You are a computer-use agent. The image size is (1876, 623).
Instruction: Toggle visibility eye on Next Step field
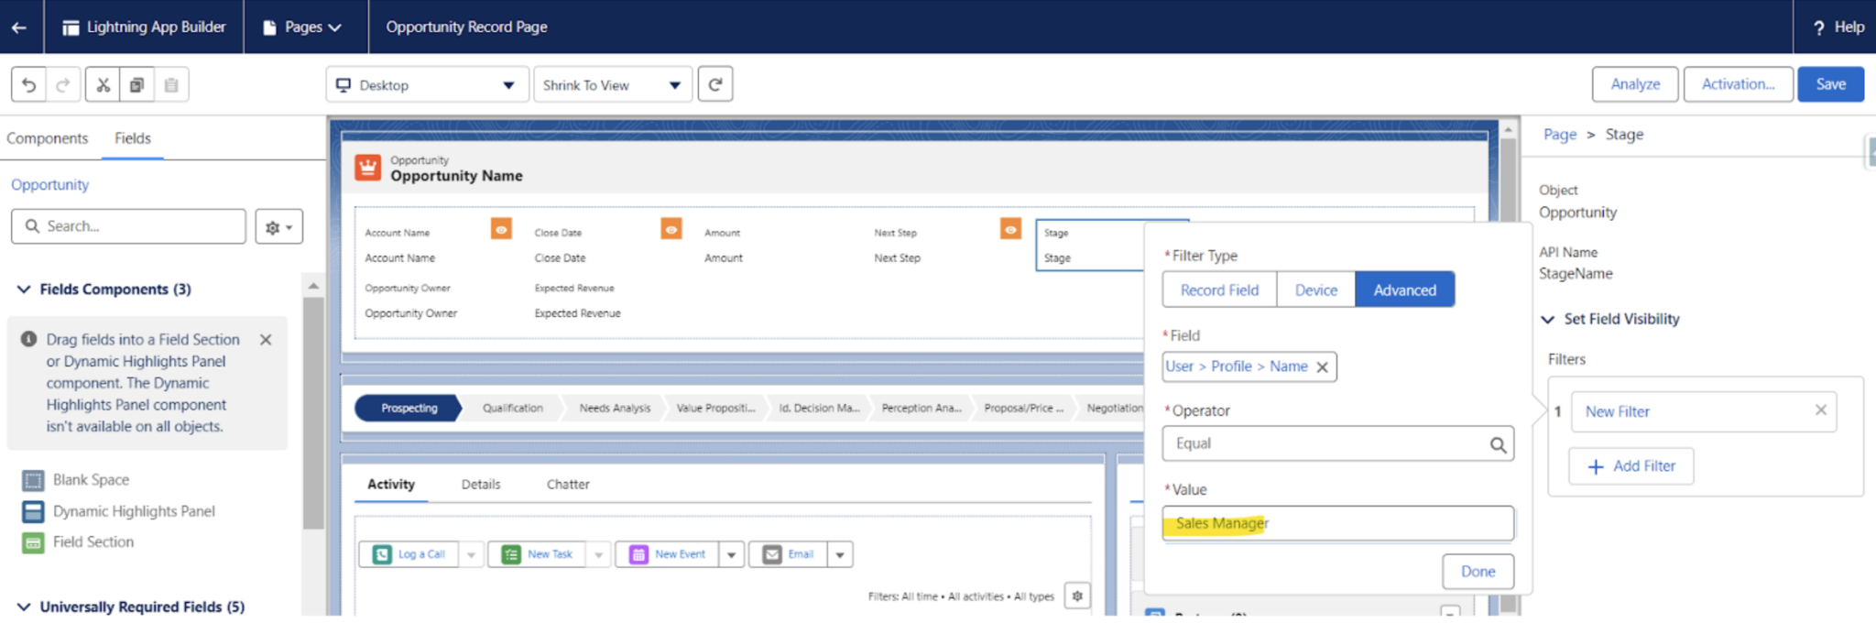pos(1010,229)
